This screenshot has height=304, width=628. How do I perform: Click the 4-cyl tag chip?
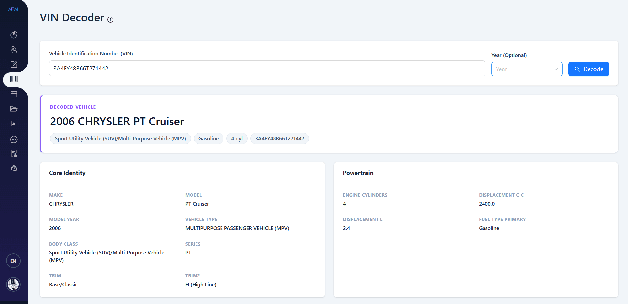click(237, 139)
